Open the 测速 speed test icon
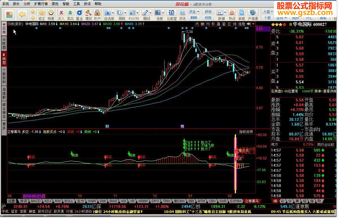 (x=51, y=15)
